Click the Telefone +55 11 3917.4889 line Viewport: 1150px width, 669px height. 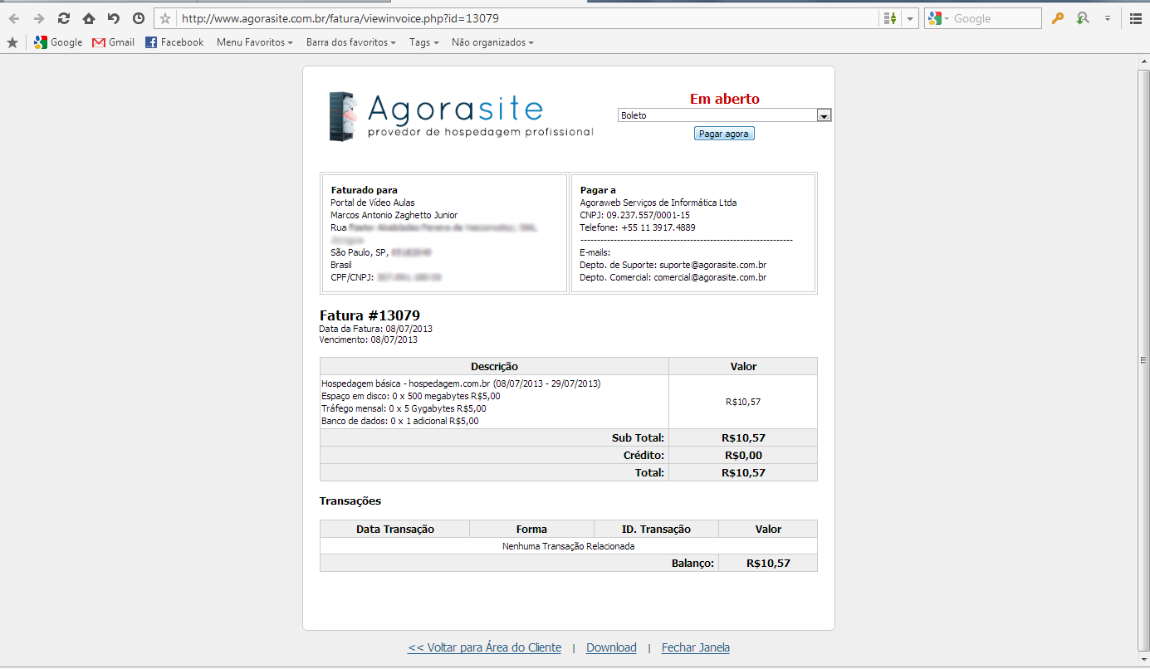coord(638,227)
